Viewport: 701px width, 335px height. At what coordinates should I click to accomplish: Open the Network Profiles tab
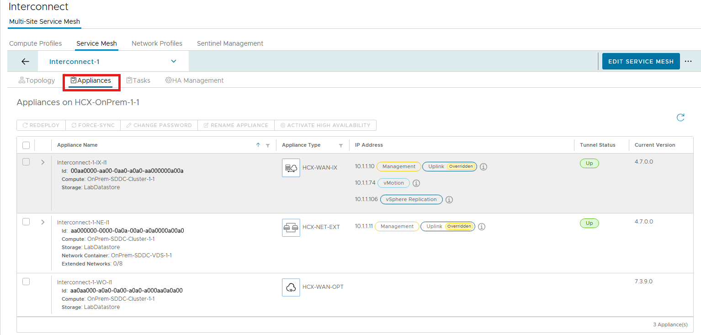click(157, 43)
